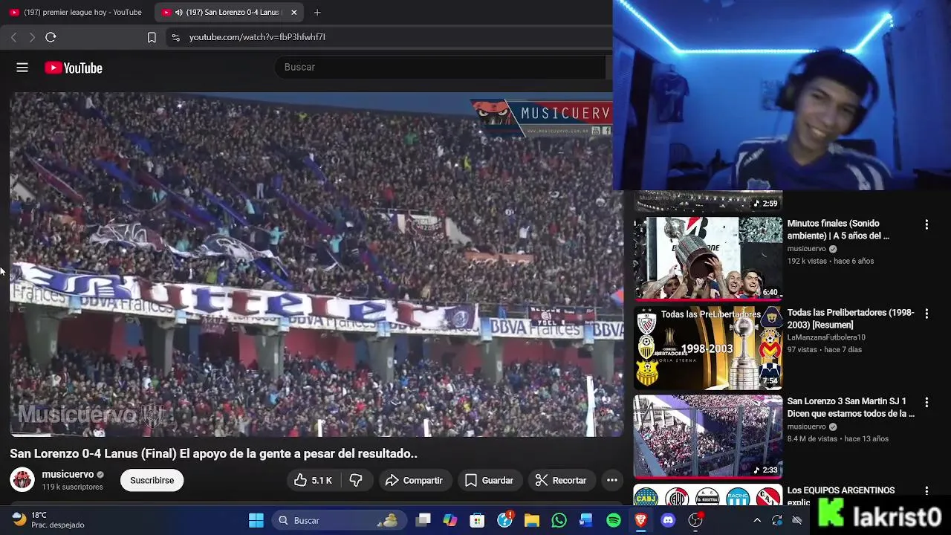
Task: Open options menu for Minutos finales video
Action: click(x=926, y=224)
